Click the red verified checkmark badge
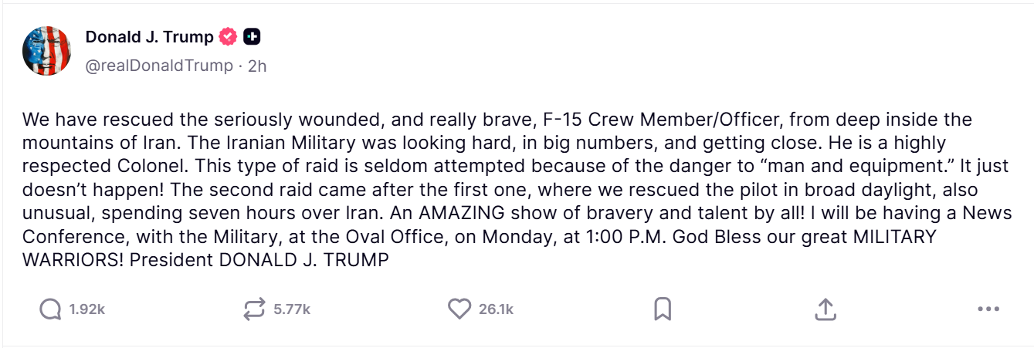The width and height of the screenshot is (1034, 348). (228, 37)
